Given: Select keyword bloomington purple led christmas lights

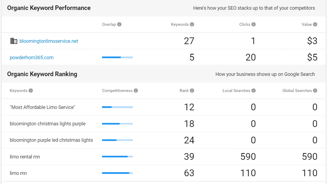Looking at the screenshot, I should (51, 140).
